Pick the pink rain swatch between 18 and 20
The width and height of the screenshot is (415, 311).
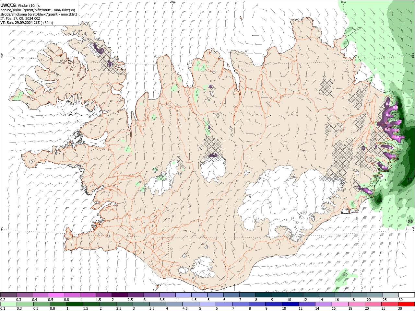point(357,304)
